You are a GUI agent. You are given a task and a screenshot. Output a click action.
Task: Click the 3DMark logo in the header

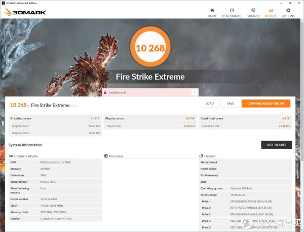[25, 12]
